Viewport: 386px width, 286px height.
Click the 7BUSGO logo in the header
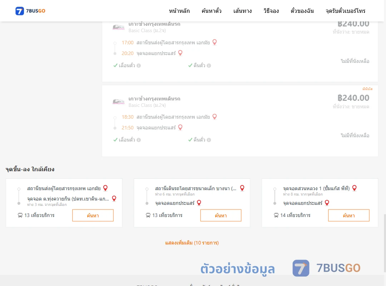tap(30, 11)
